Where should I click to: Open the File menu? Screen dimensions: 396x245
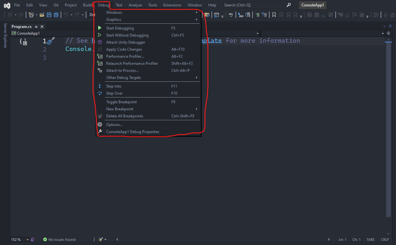click(x=17, y=5)
